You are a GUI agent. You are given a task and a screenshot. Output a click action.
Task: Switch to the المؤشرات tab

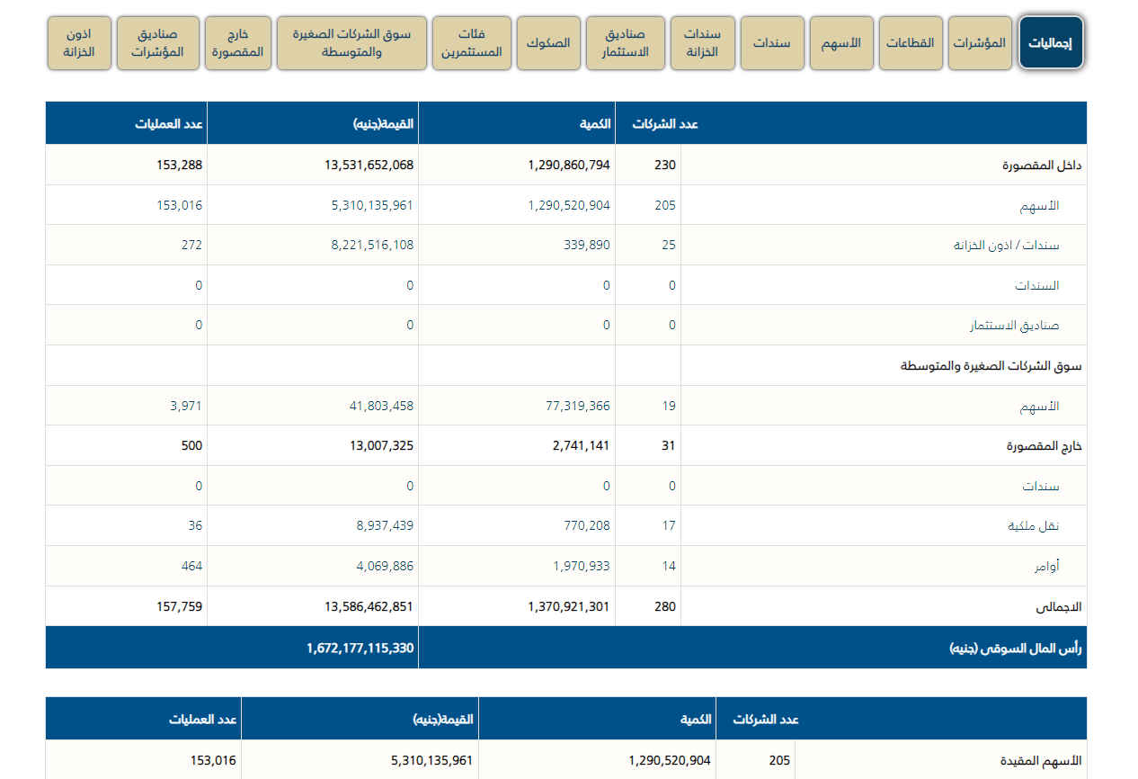click(x=979, y=42)
